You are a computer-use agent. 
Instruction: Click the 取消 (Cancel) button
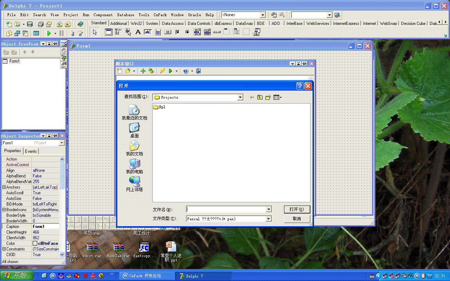click(x=297, y=219)
